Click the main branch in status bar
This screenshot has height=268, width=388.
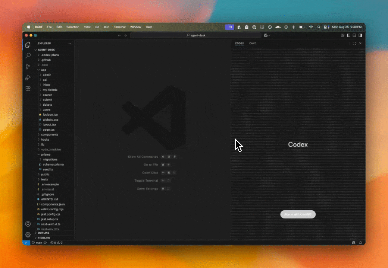37,243
